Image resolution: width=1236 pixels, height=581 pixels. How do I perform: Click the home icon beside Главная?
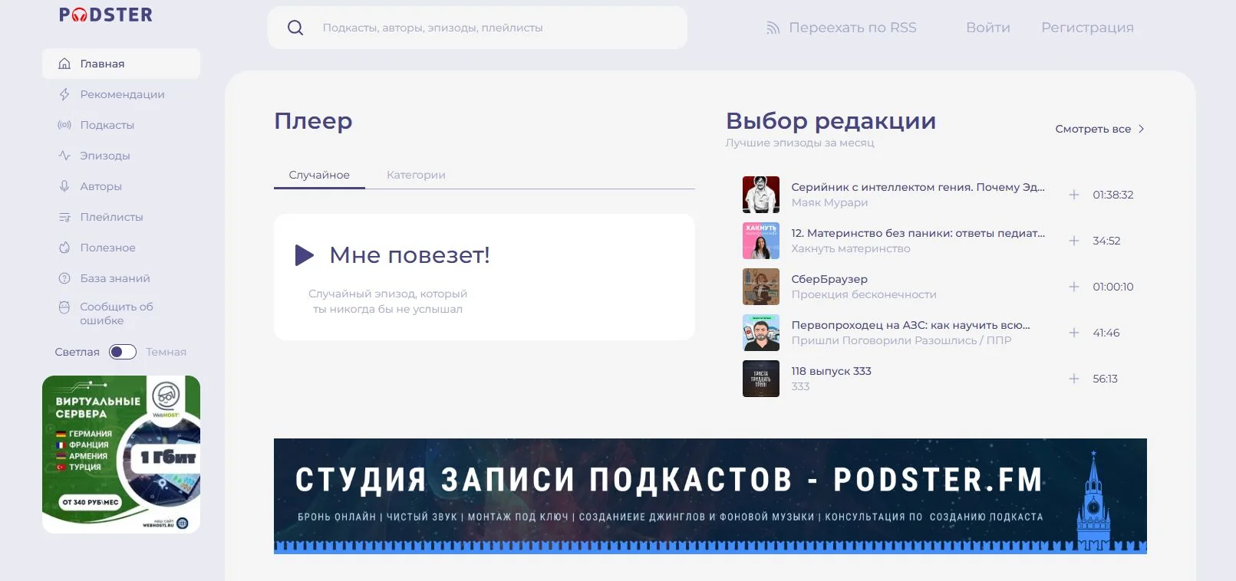point(64,64)
